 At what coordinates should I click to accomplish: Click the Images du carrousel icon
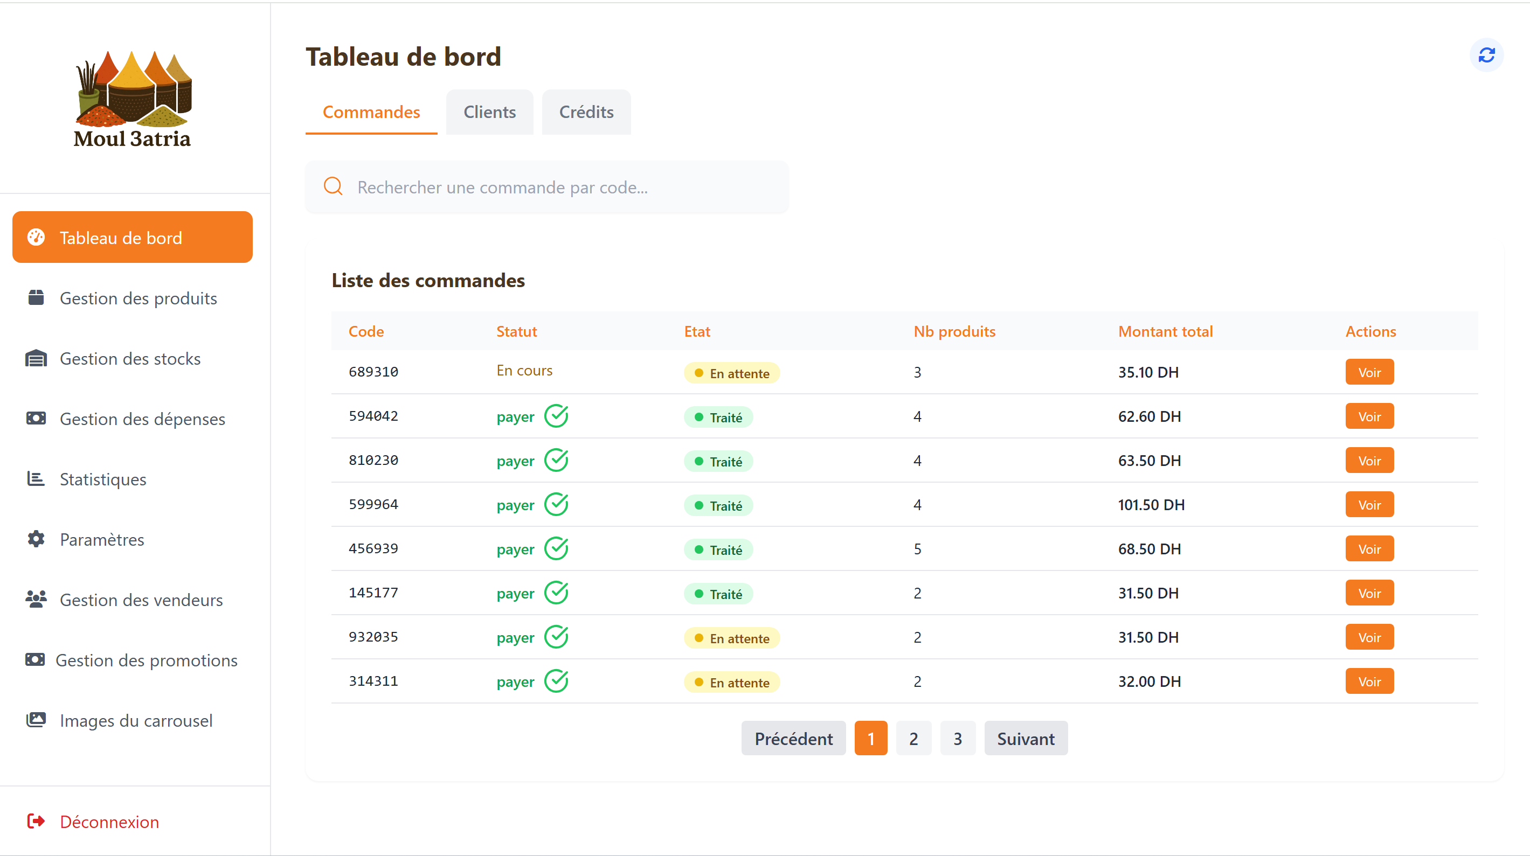point(36,720)
